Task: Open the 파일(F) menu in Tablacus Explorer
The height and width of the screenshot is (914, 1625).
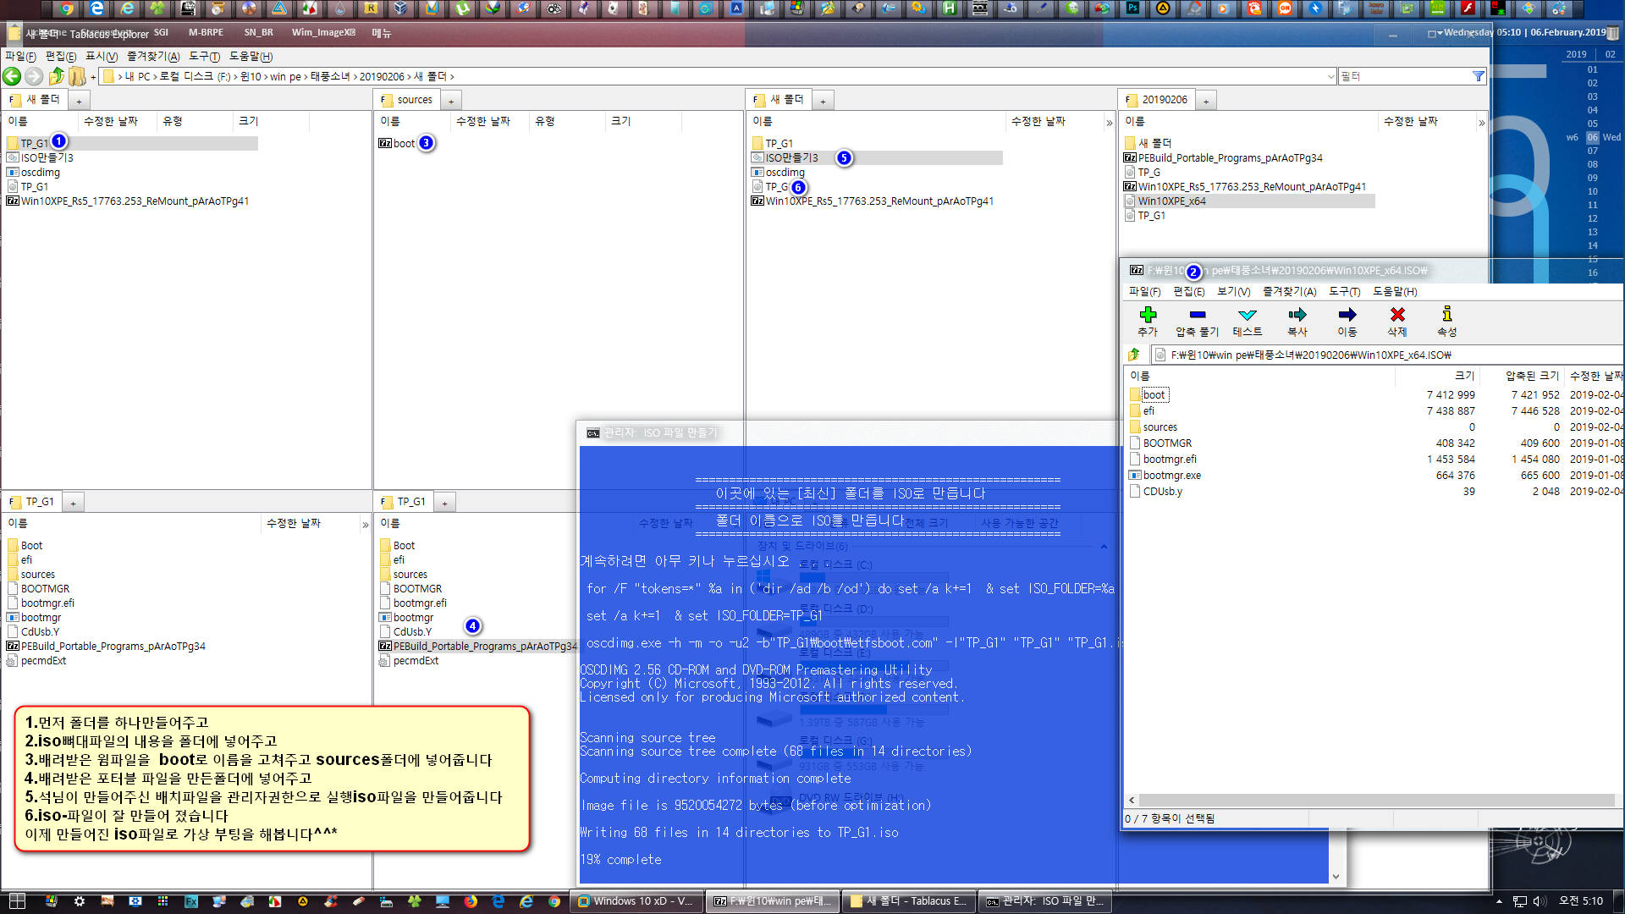Action: click(20, 56)
